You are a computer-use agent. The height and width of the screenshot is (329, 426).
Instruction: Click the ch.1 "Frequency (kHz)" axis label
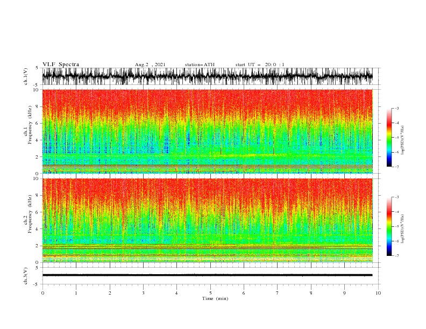tap(30, 126)
